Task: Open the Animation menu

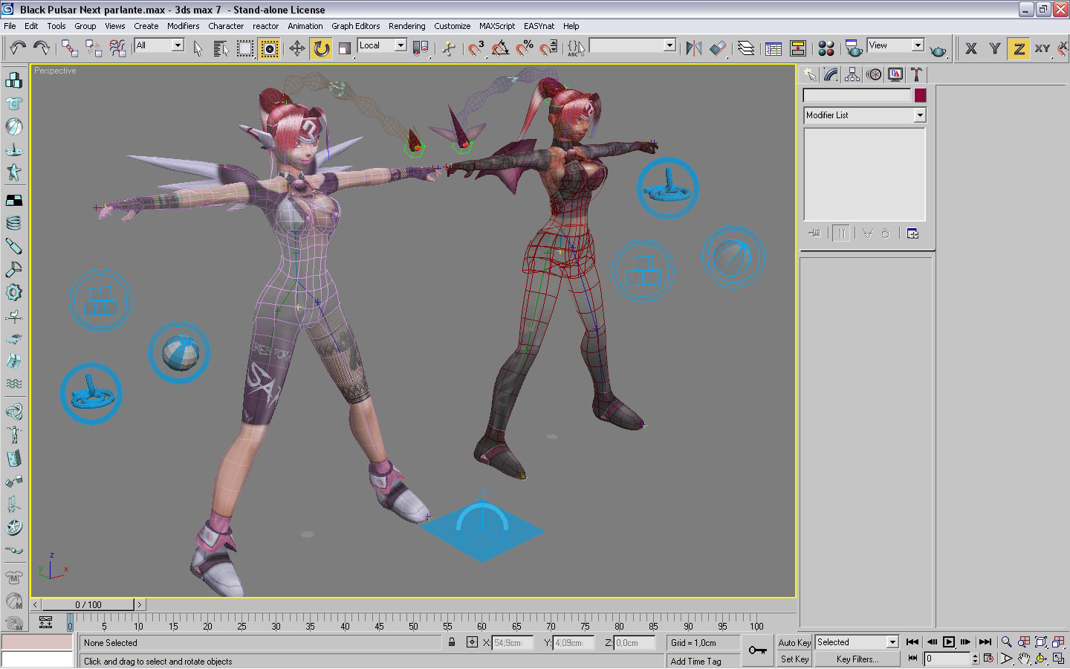Action: click(x=305, y=26)
